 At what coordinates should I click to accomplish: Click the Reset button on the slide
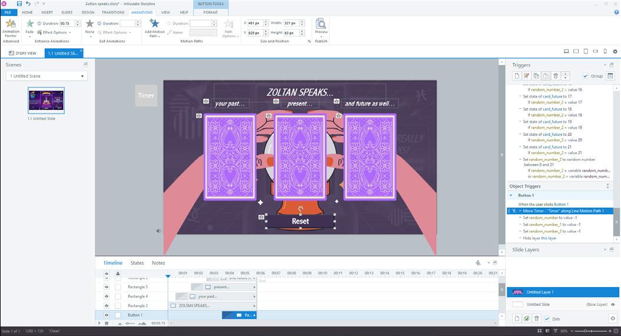point(300,221)
